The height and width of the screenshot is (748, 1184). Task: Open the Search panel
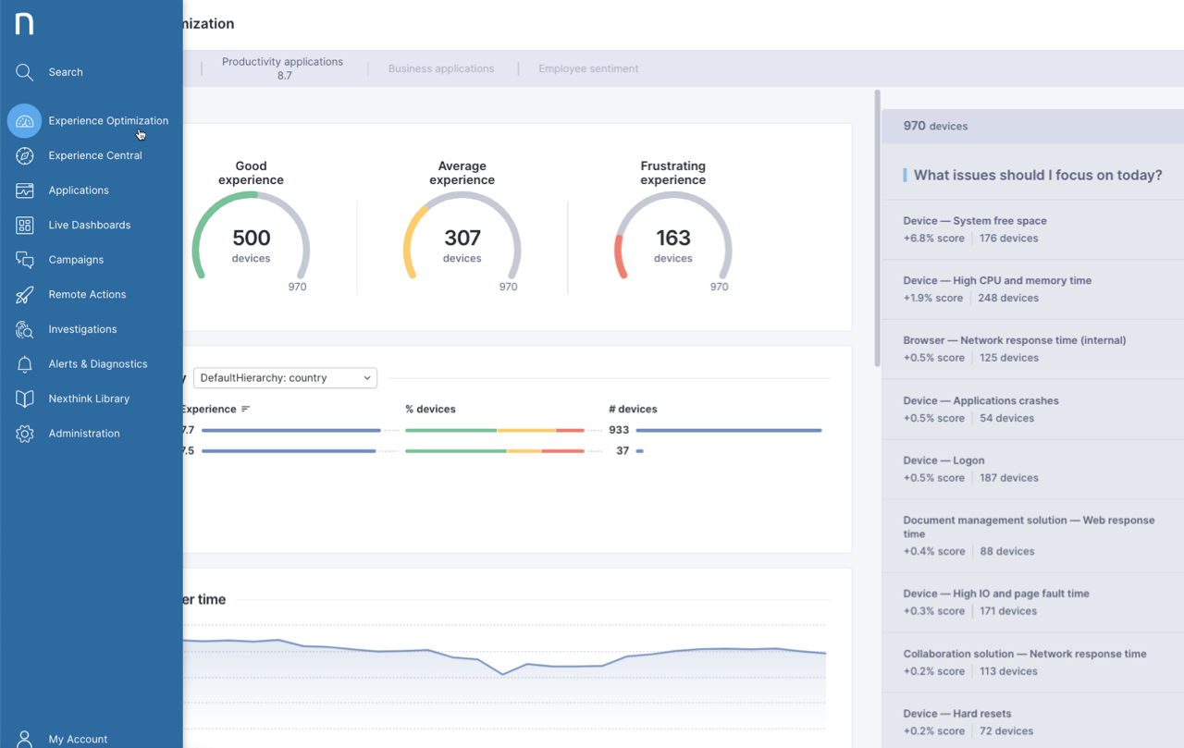(x=24, y=71)
